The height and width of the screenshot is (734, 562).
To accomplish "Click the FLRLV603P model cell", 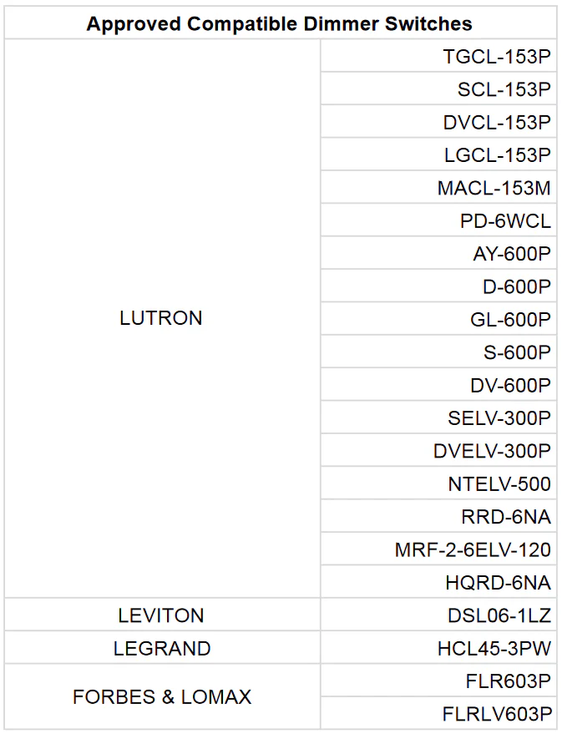I will pos(497,714).
